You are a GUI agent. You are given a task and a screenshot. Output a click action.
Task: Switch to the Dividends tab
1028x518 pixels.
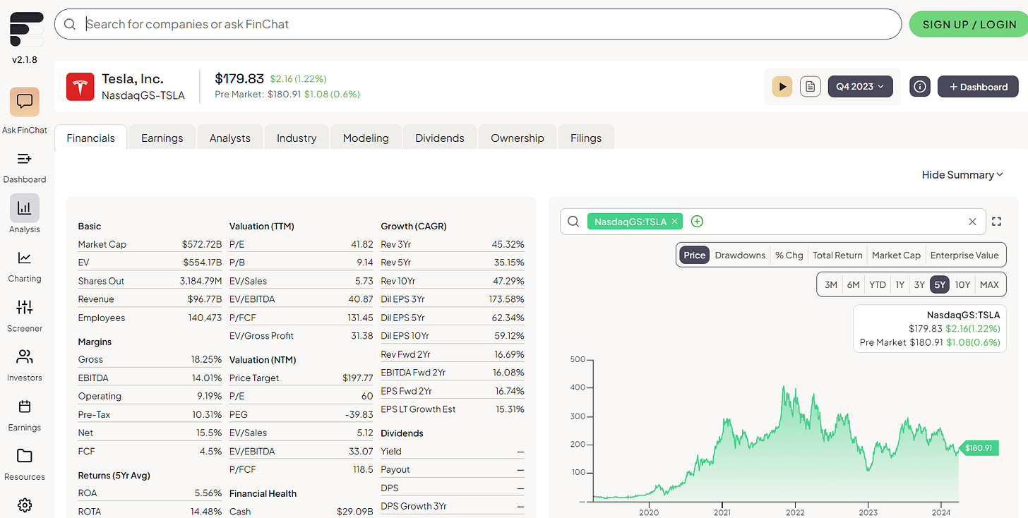pyautogui.click(x=440, y=138)
